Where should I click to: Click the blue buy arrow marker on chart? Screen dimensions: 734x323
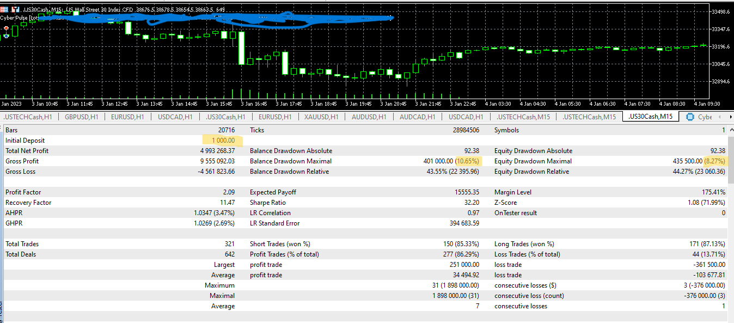[x=6, y=35]
